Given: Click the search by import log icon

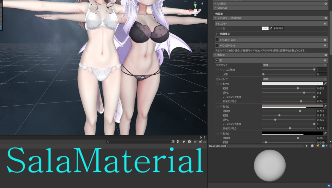Looking at the screenshot, I should [189, 142].
